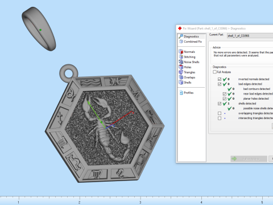Toggle bad edges detected checkbox
The width and height of the screenshot is (273, 205).
pos(220,84)
